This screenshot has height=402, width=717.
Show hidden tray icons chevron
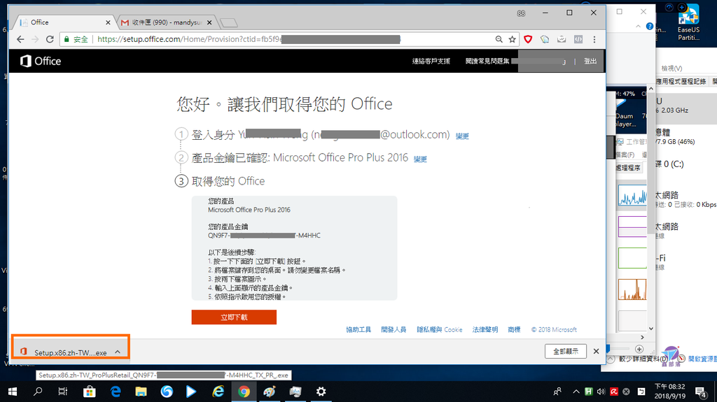[576, 392]
